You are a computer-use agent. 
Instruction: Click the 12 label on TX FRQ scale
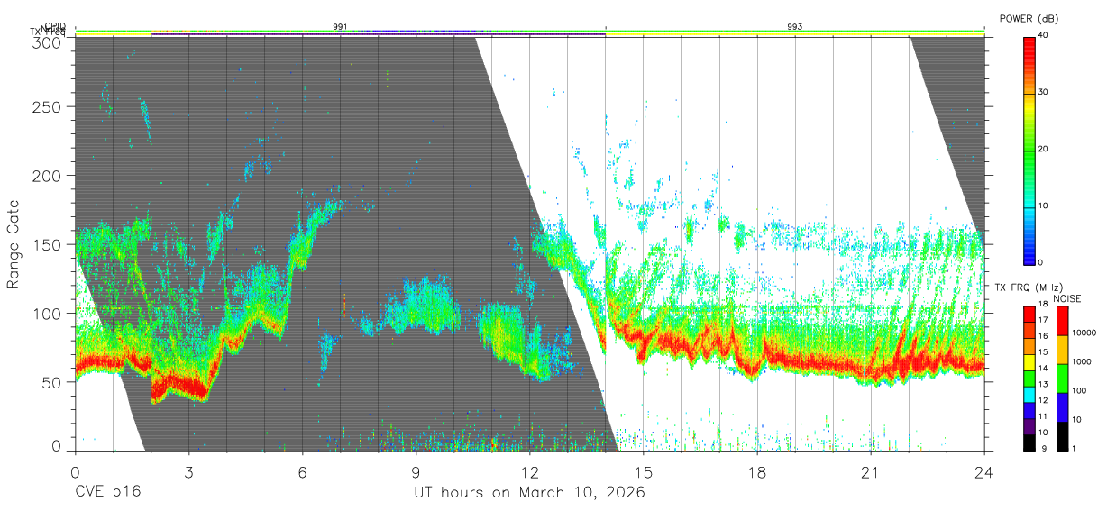click(1044, 400)
